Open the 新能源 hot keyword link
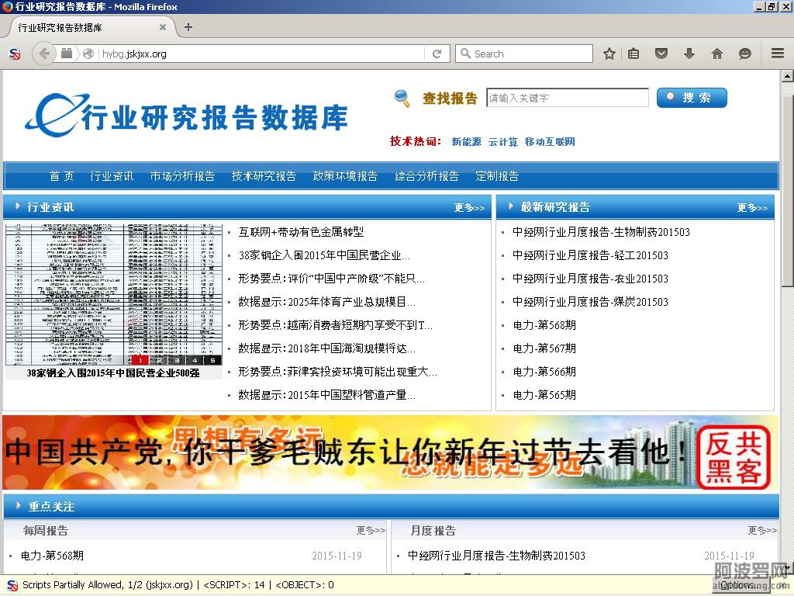The image size is (794, 596). 466,142
